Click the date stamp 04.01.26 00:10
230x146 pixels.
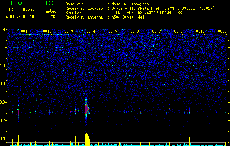pos(19,17)
